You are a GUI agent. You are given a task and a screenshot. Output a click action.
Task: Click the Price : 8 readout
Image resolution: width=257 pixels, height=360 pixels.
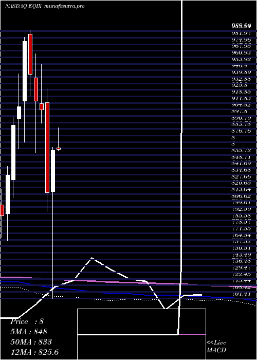coord(27,321)
